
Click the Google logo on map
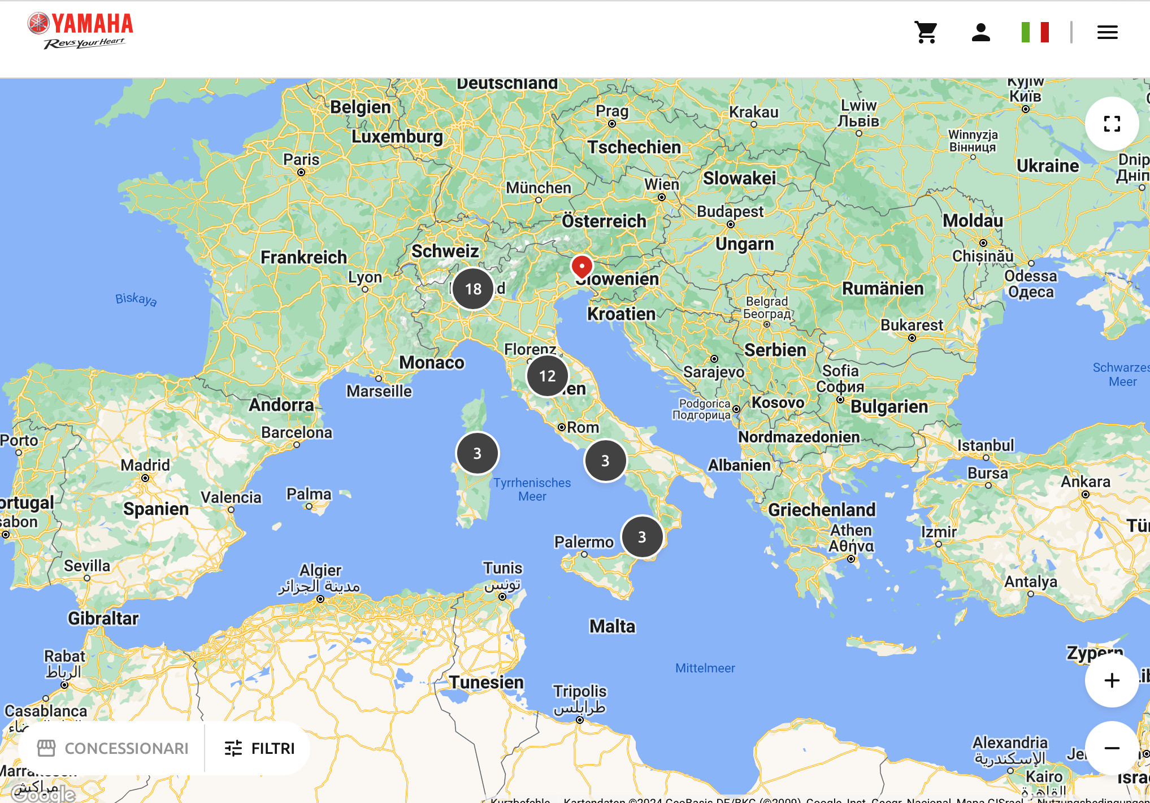click(x=43, y=793)
